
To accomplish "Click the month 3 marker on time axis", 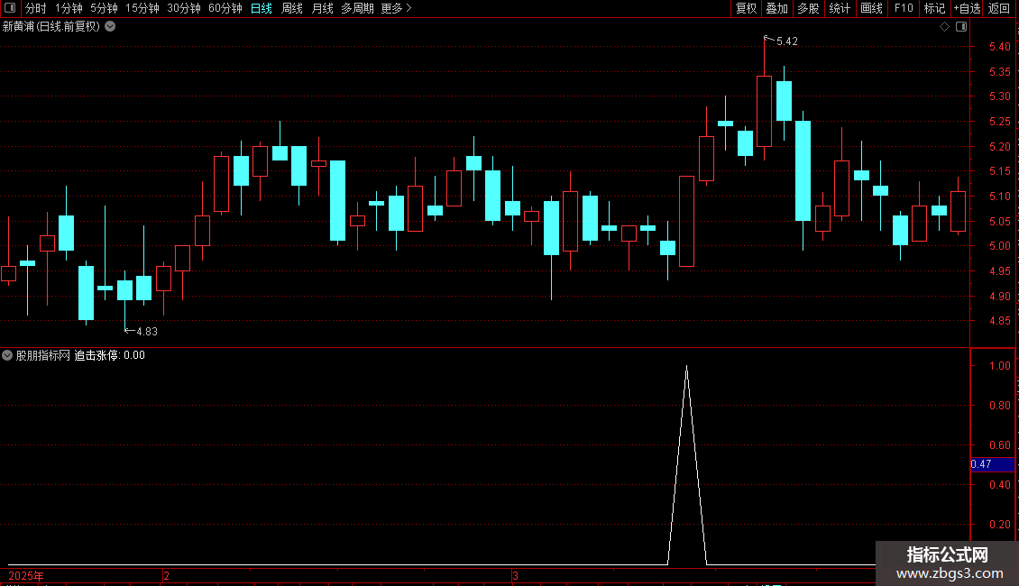I will tap(515, 575).
